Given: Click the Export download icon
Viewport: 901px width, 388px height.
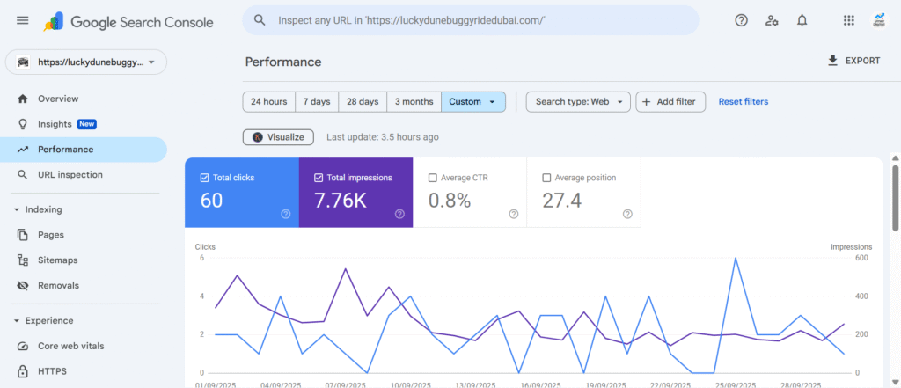Looking at the screenshot, I should (x=832, y=61).
